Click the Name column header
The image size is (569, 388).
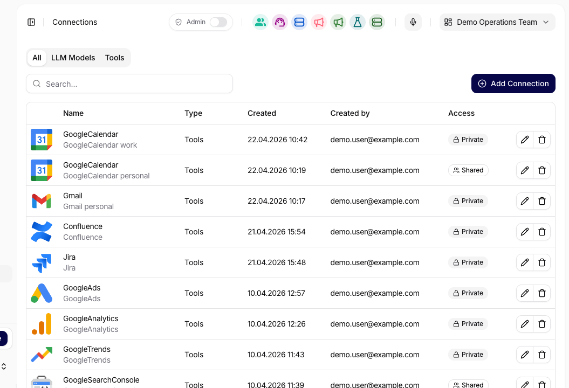[x=73, y=113]
